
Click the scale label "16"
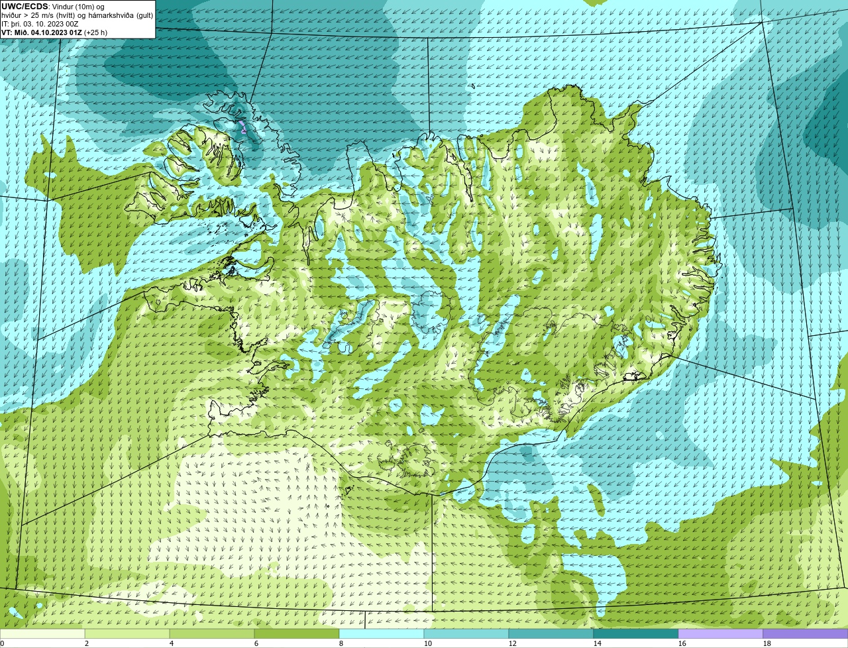tap(682, 643)
